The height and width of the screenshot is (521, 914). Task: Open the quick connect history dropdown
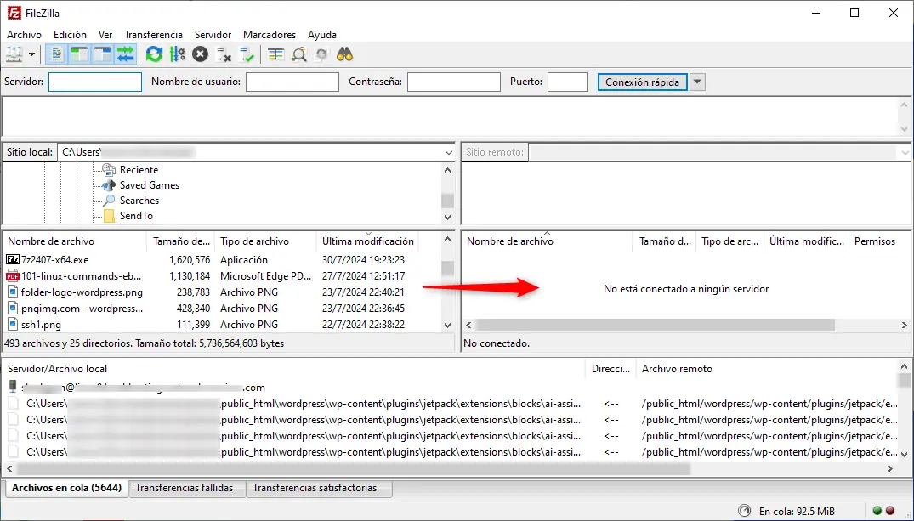coord(697,82)
